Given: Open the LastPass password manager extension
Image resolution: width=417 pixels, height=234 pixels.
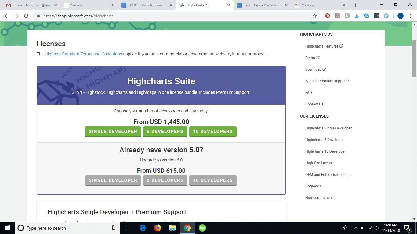Looking at the screenshot, I should coord(376,16).
